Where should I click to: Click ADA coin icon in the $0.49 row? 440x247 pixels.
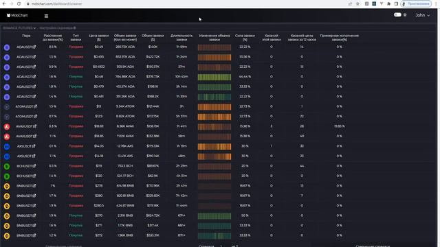pos(7,47)
